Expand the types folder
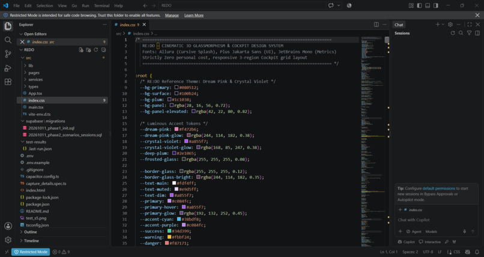The image size is (484, 257). (x=25, y=86)
